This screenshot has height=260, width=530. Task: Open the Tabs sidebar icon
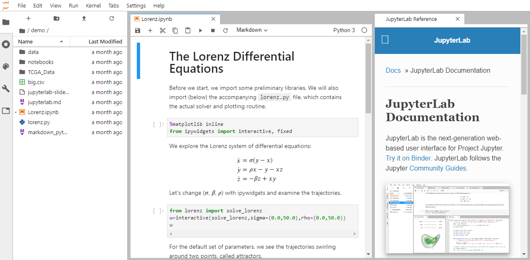click(6, 111)
